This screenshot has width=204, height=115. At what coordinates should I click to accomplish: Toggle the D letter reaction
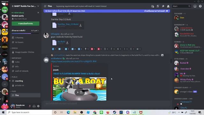point(106,49)
